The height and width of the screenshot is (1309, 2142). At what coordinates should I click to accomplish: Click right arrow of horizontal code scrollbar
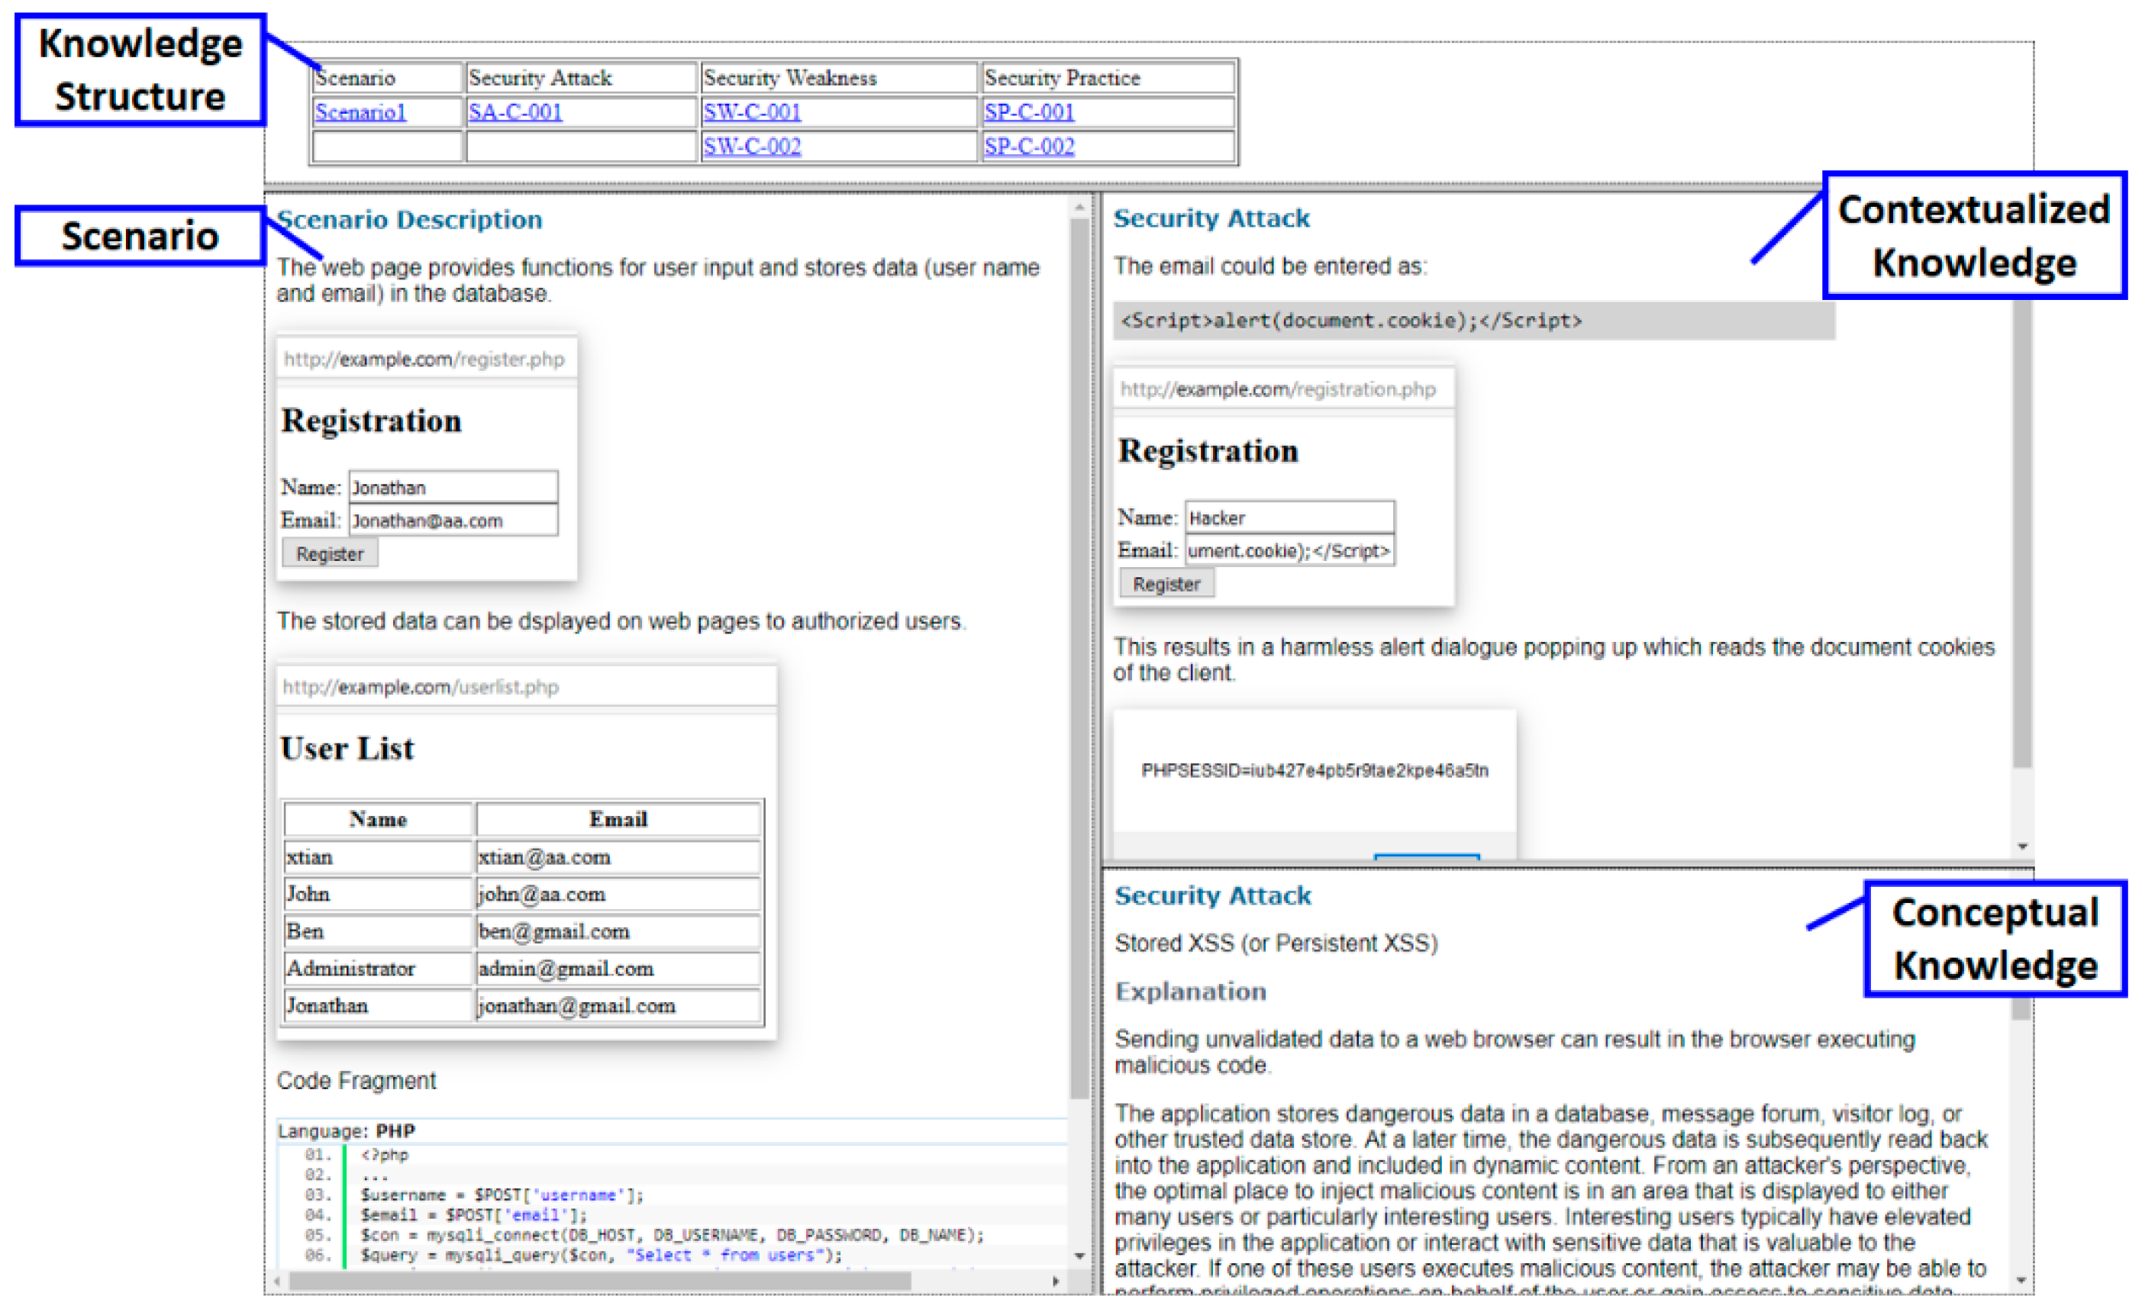click(1056, 1282)
